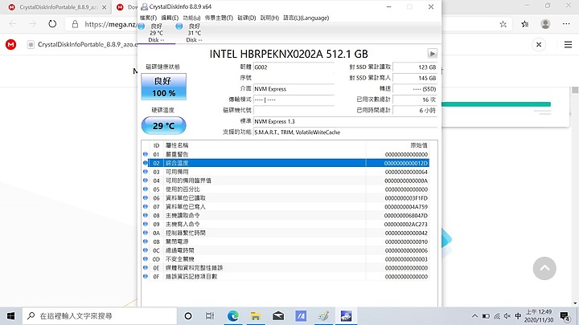Open the Edge favorites list
The image size is (579, 325).
[x=524, y=24]
